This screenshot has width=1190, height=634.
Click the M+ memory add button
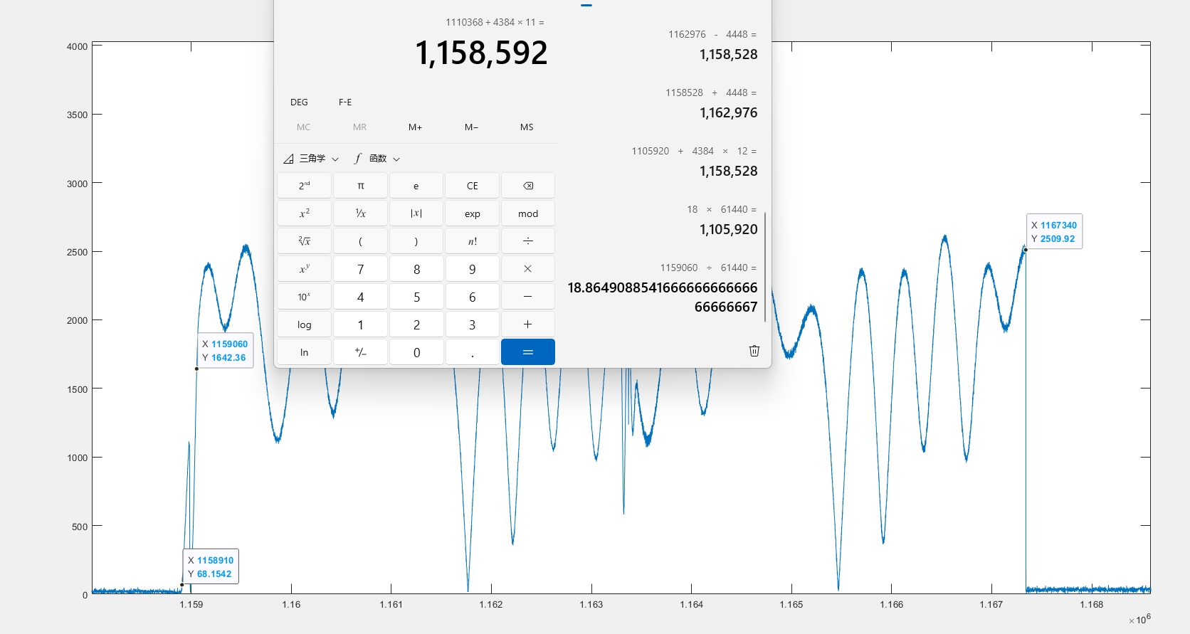click(x=415, y=127)
